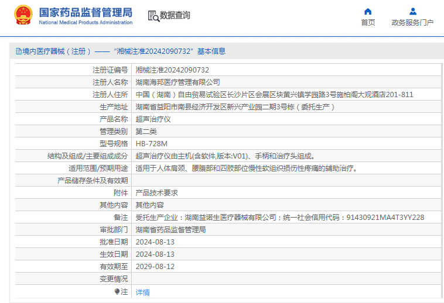Click the lightbulb icon beside 注
The width and height of the screenshot is (444, 303).
[117, 291]
